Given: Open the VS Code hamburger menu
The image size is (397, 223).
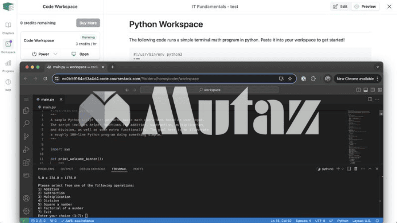Looking at the screenshot, I should 26,100.
